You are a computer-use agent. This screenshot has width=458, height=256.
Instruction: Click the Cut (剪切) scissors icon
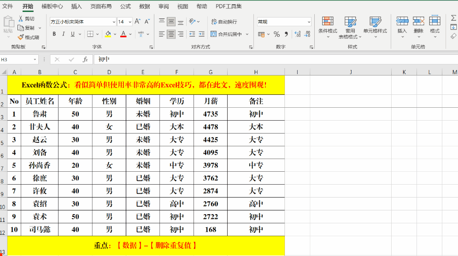pos(21,19)
